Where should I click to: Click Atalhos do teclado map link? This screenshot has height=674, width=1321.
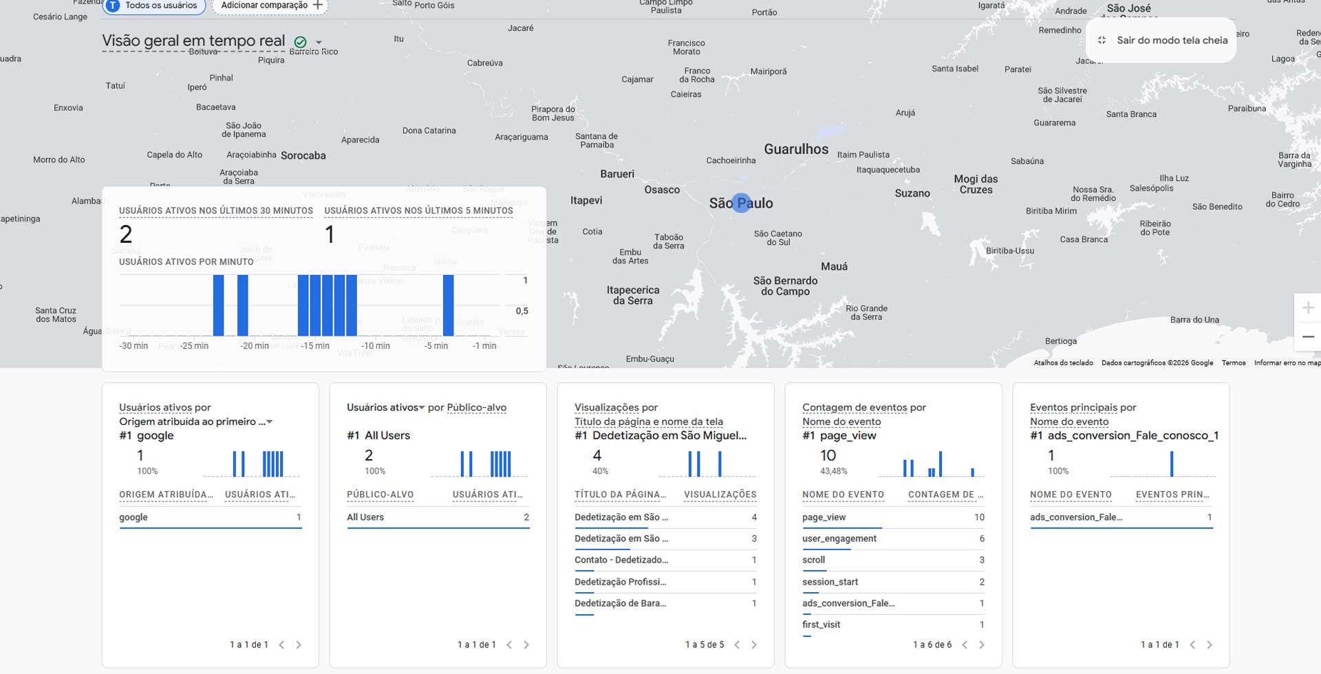[1063, 362]
